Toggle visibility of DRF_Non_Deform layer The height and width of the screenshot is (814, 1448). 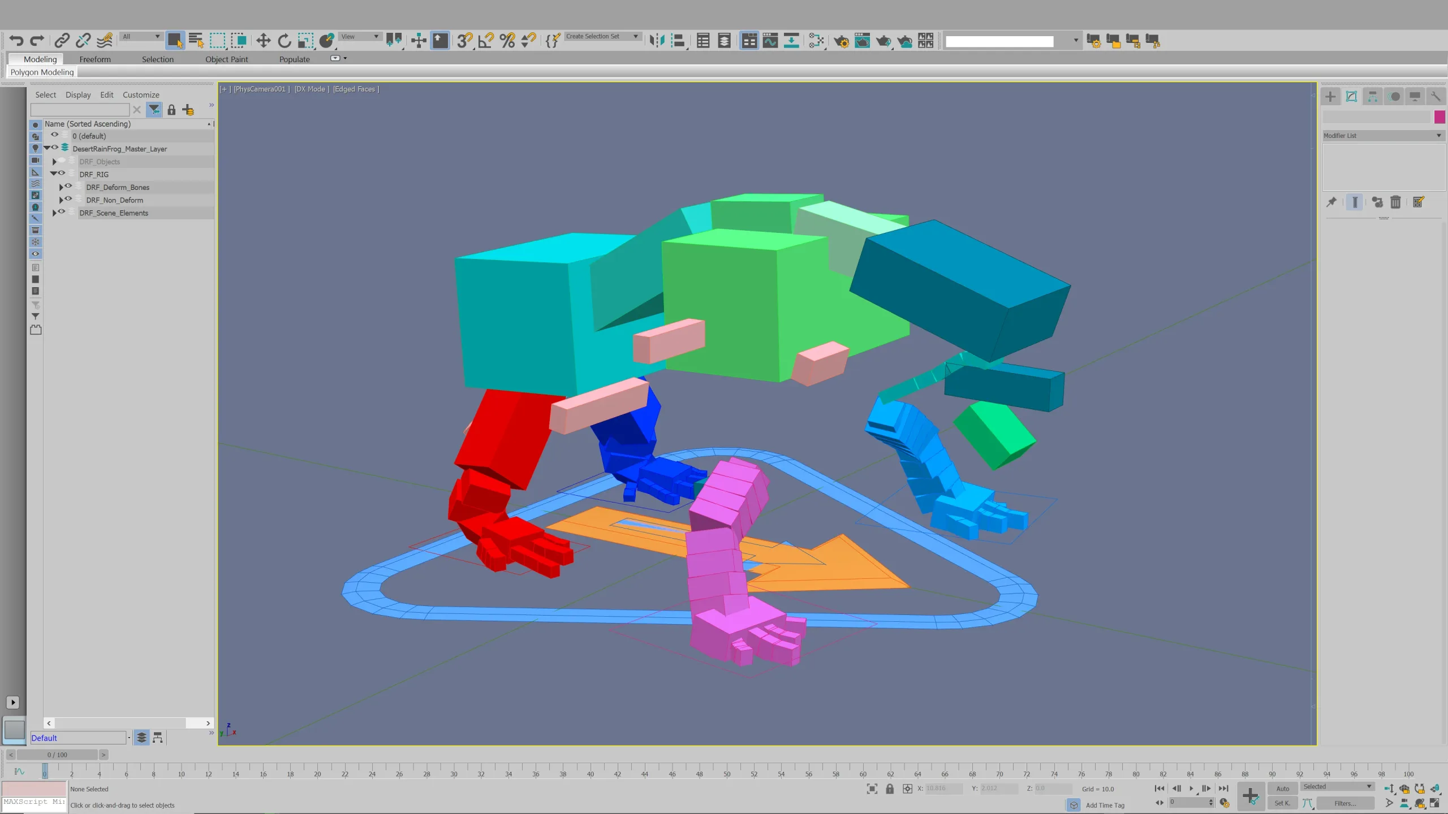68,199
